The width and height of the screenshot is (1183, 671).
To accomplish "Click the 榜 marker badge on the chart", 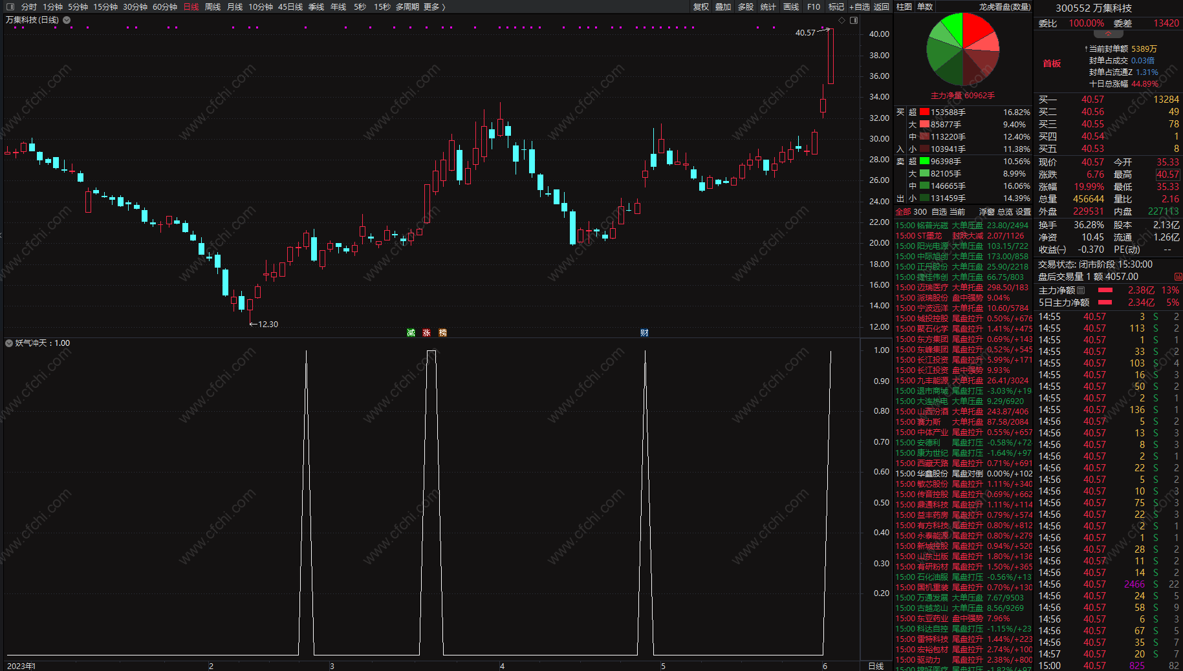I will [443, 332].
